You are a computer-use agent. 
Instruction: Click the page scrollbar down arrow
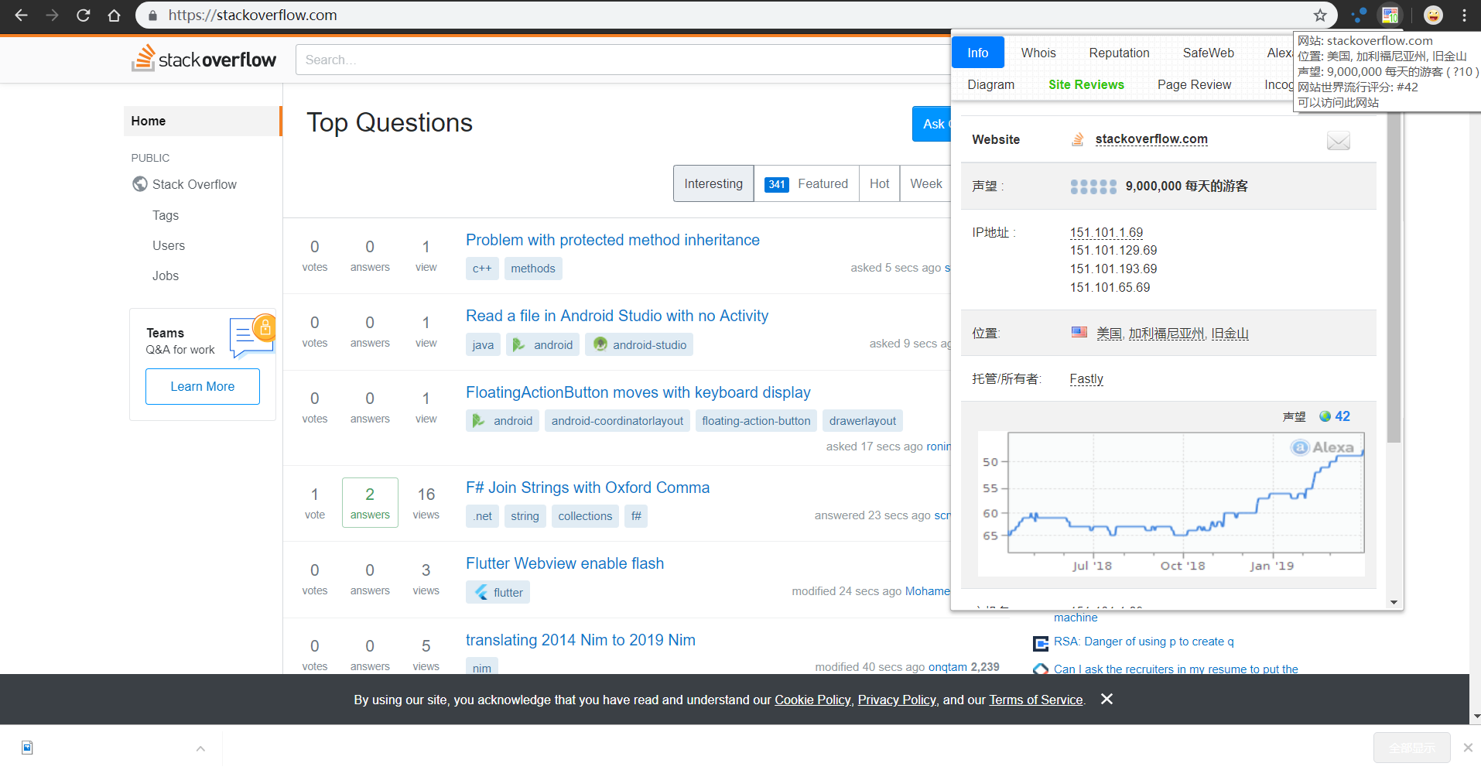[1475, 717]
